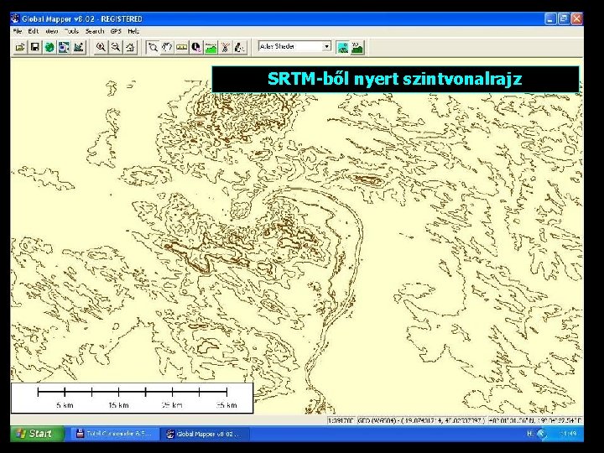Open the Help menu
Viewport: 604px width, 453px height.
pos(133,31)
